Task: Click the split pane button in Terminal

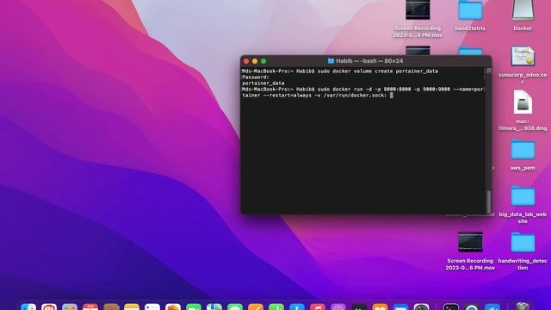Action: (x=488, y=71)
